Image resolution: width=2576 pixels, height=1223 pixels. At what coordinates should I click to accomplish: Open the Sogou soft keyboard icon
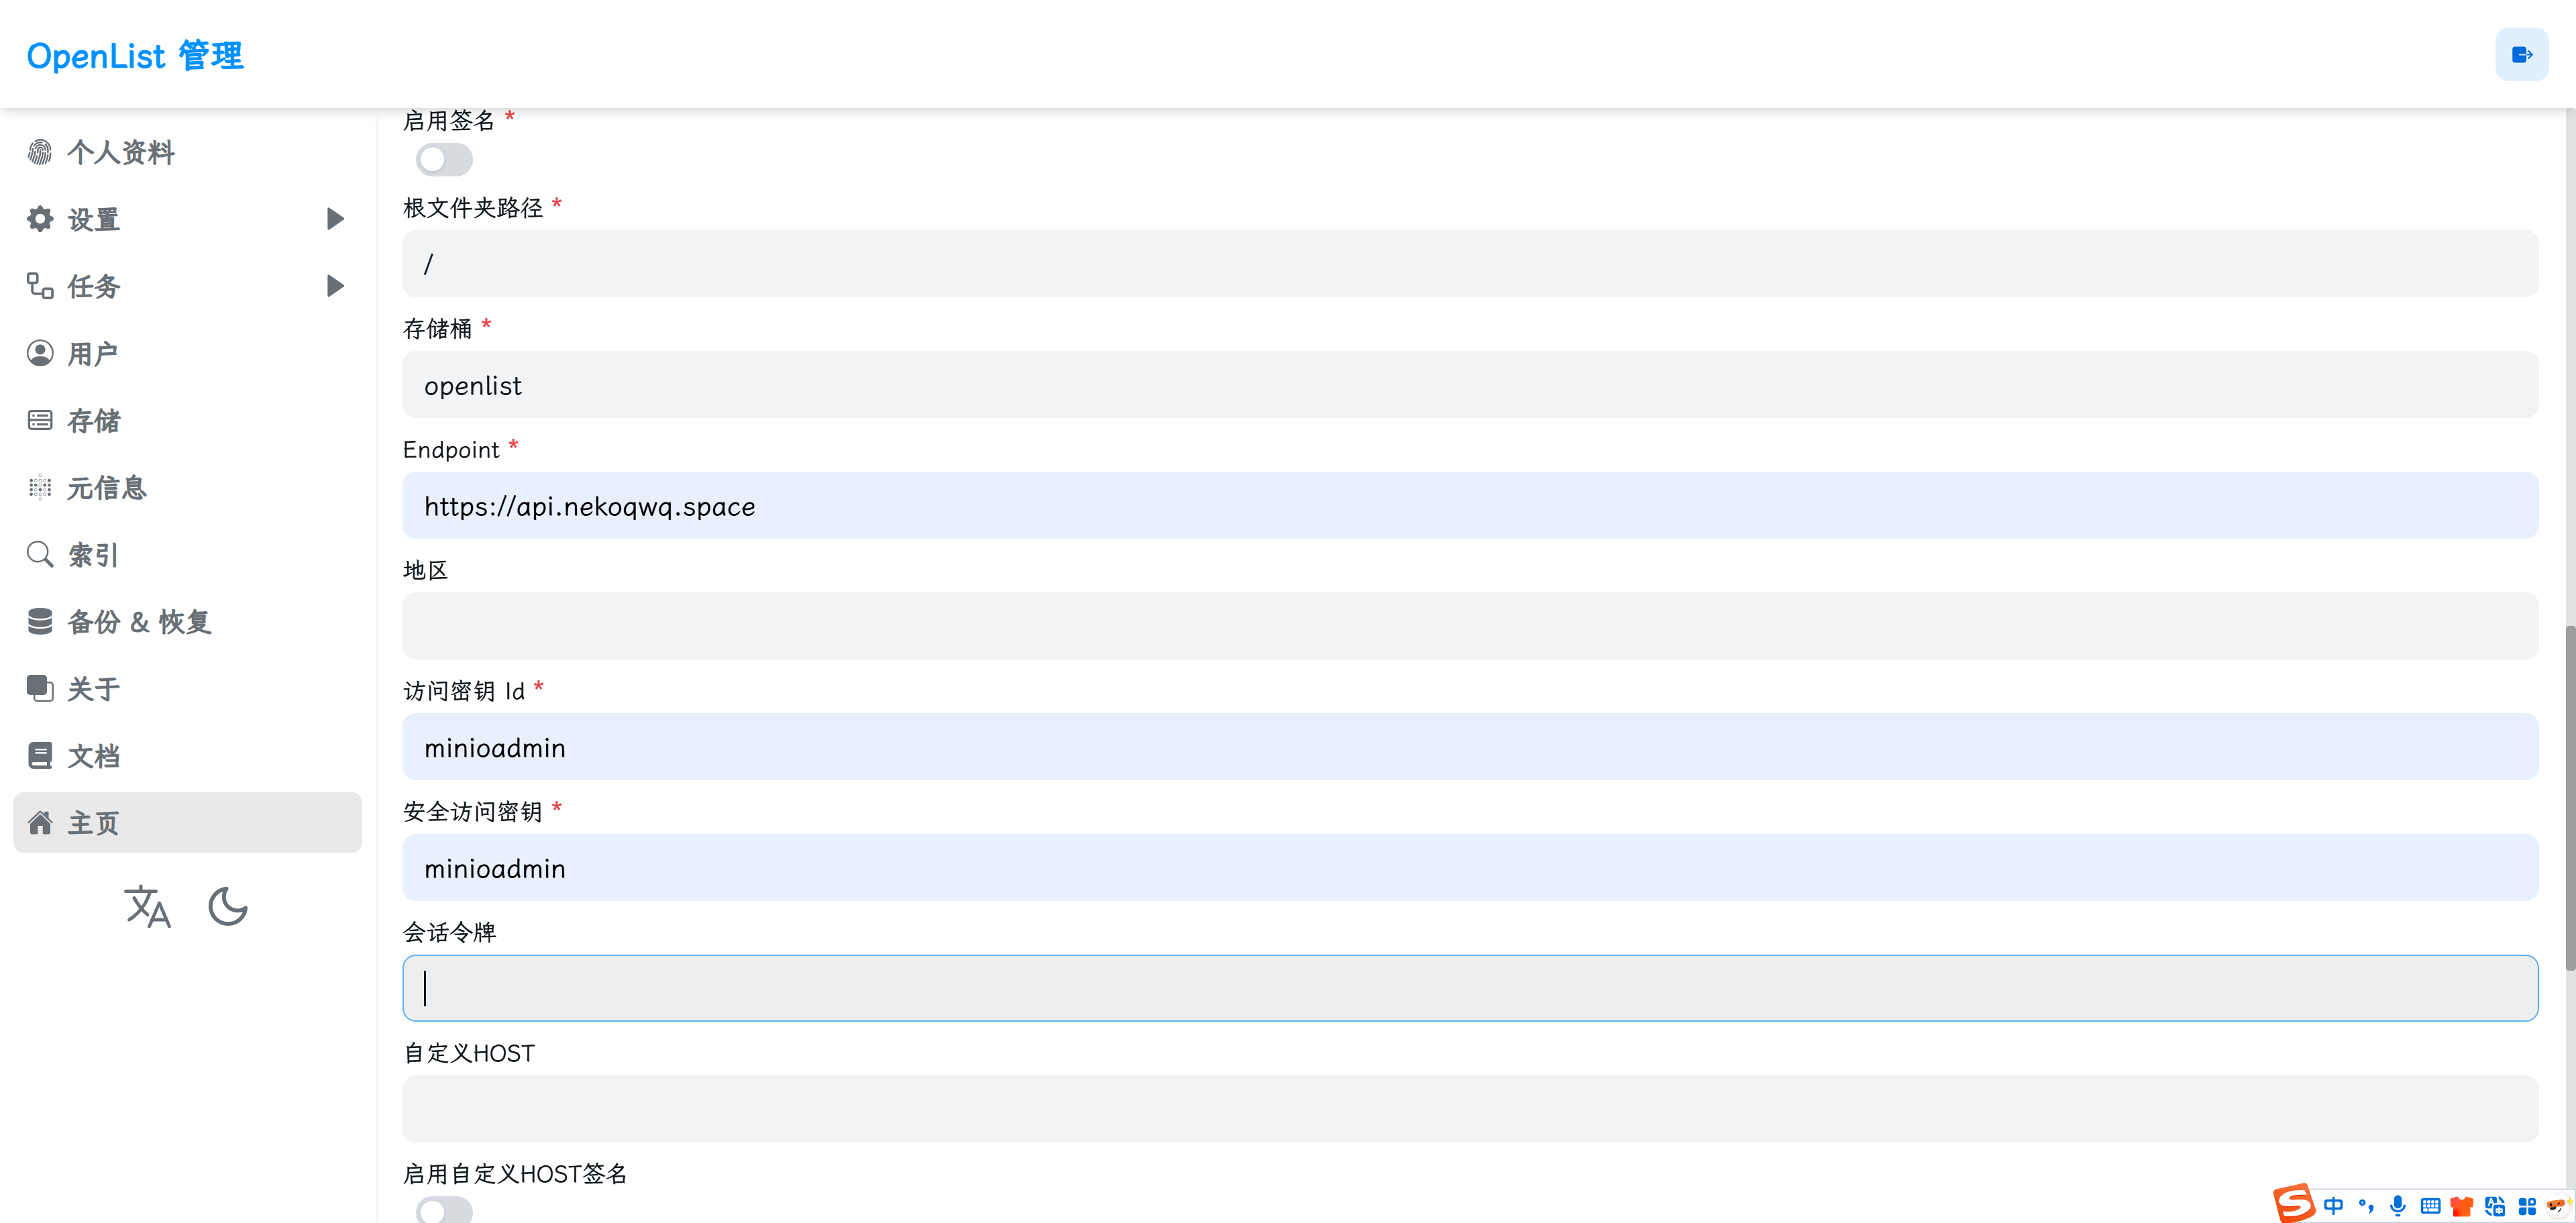[x=2430, y=1206]
